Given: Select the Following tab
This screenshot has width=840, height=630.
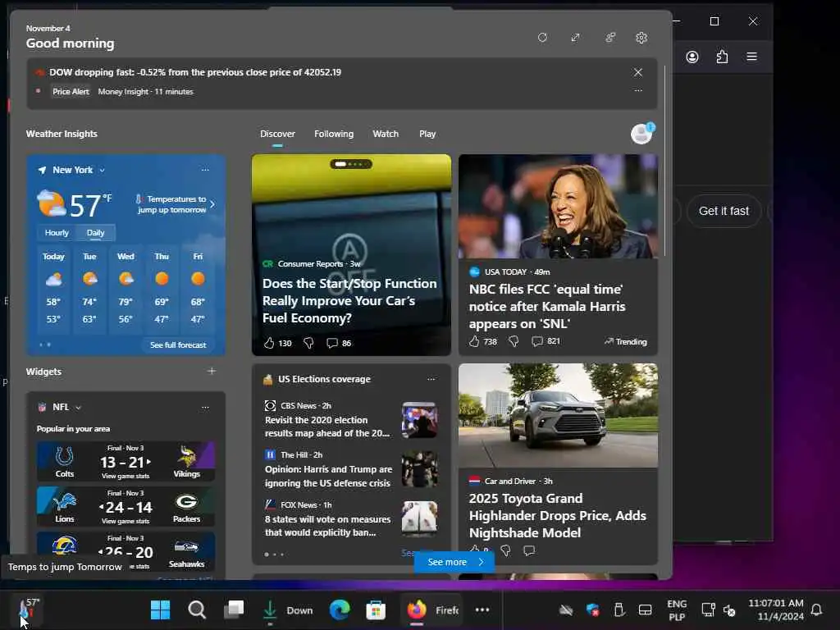Looking at the screenshot, I should [334, 134].
